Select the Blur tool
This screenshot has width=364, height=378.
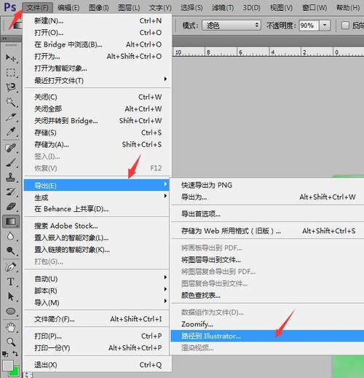coord(10,236)
